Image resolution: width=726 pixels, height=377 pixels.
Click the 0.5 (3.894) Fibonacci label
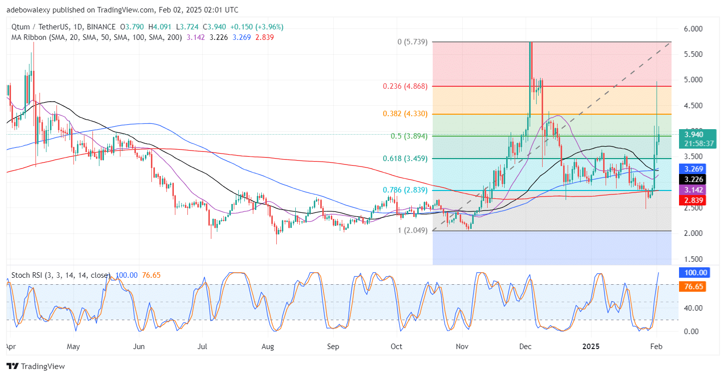pos(408,136)
